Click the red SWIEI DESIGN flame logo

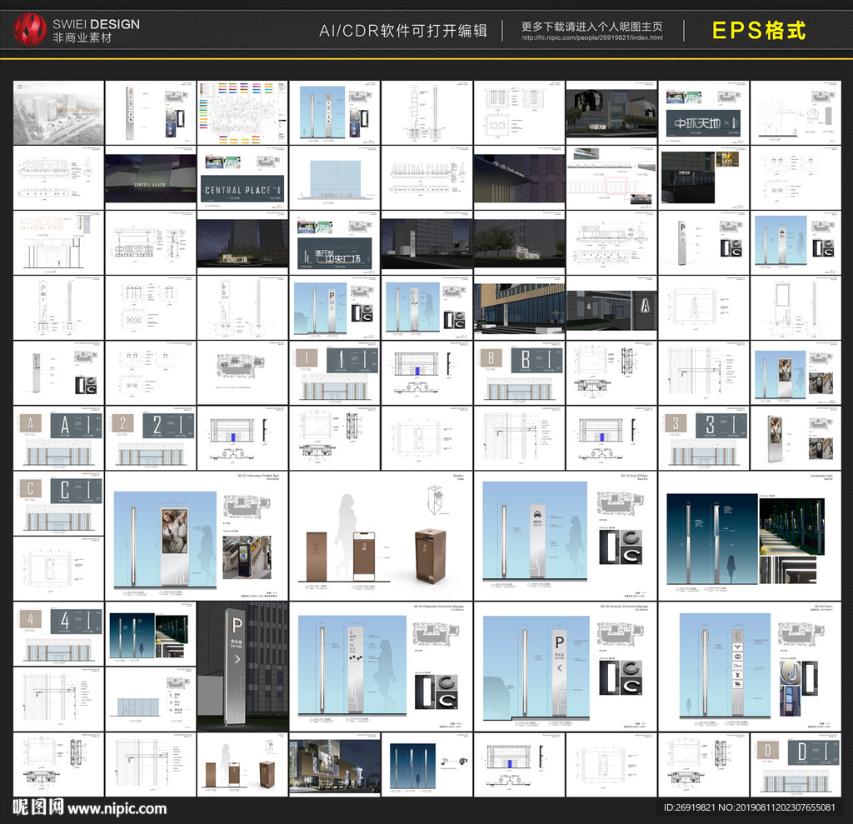30,29
